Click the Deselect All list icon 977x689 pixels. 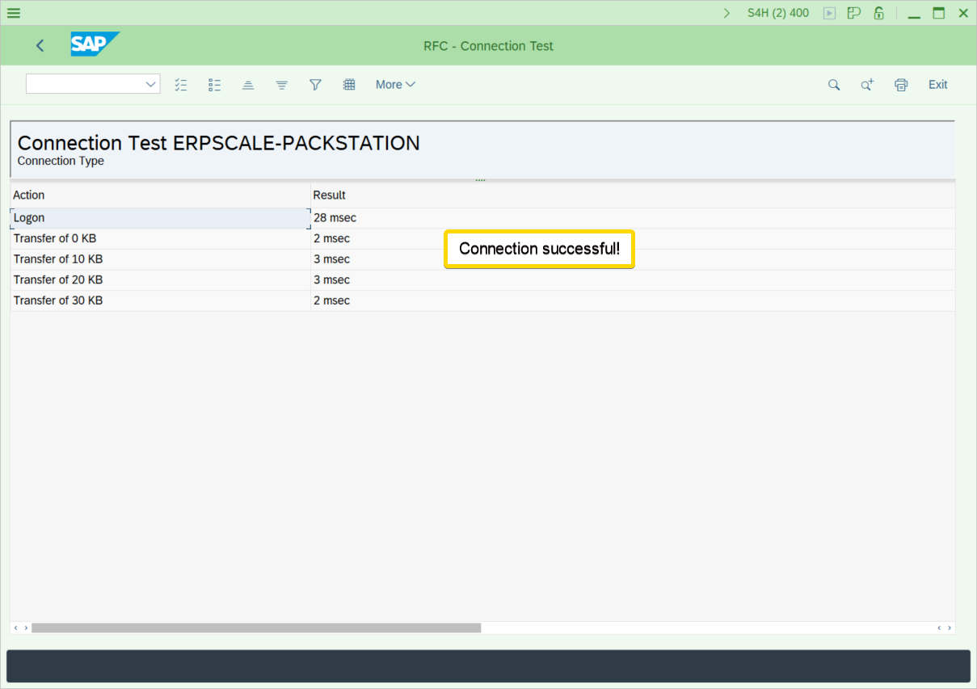click(x=214, y=85)
